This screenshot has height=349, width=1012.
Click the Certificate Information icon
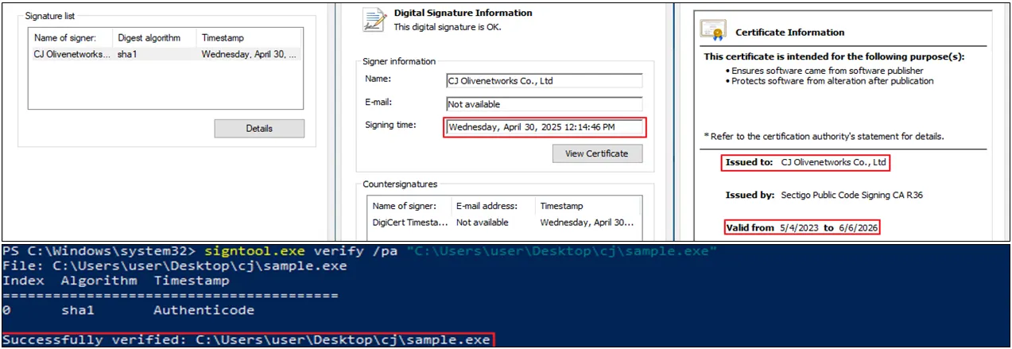click(x=713, y=32)
